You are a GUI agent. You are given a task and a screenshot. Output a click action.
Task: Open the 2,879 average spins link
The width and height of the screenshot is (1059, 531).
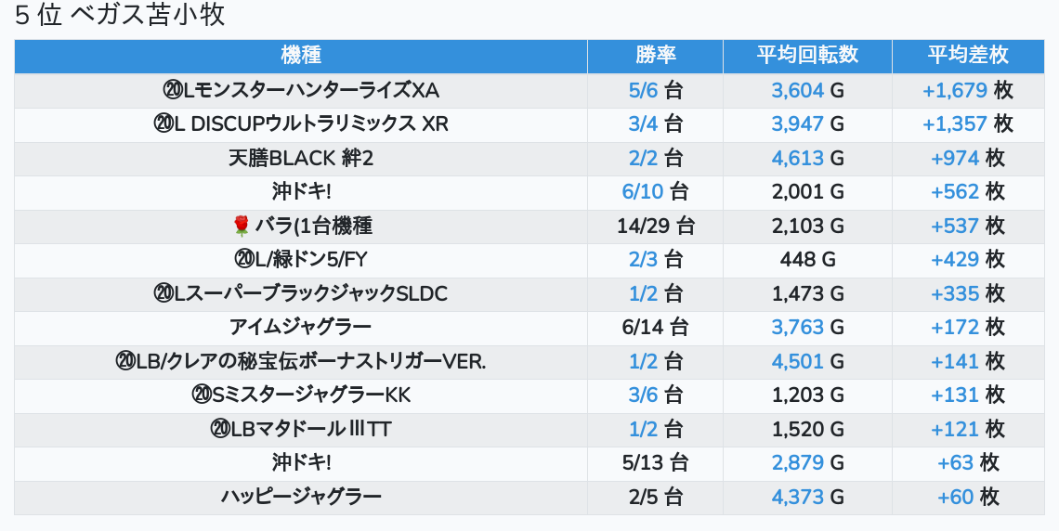[797, 463]
